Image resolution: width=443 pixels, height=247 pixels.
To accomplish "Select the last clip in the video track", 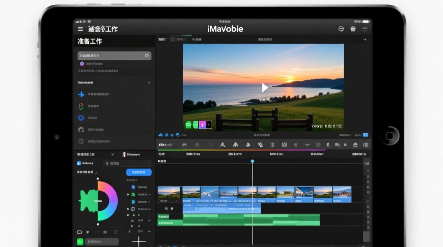I will point(342,194).
